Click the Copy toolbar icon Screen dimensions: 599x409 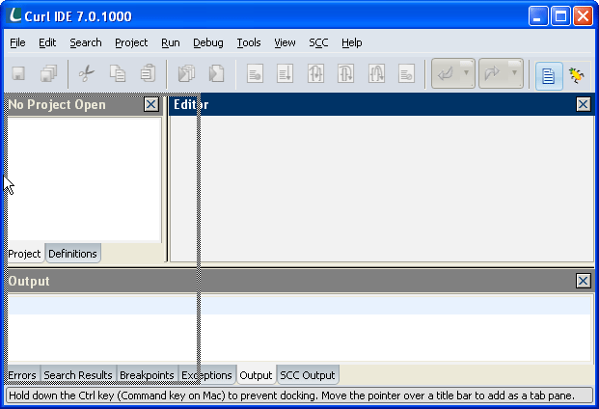coord(117,73)
